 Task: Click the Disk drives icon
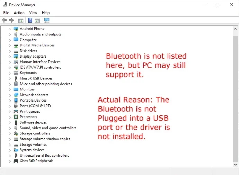point(16,51)
